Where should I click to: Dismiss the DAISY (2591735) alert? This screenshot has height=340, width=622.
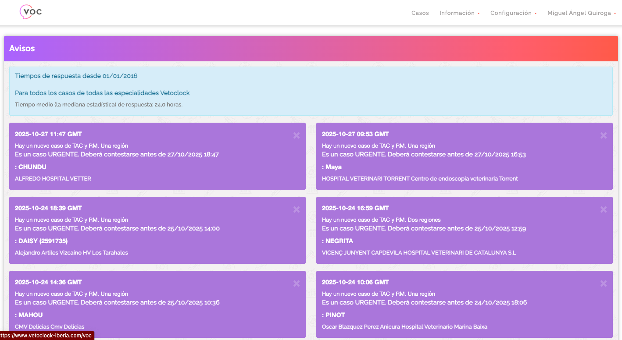tap(297, 209)
